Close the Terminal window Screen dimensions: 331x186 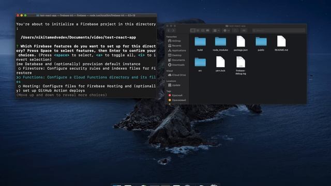point(18,16)
